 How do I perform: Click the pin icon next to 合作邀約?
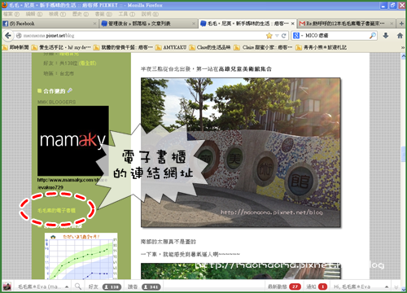coord(70,90)
